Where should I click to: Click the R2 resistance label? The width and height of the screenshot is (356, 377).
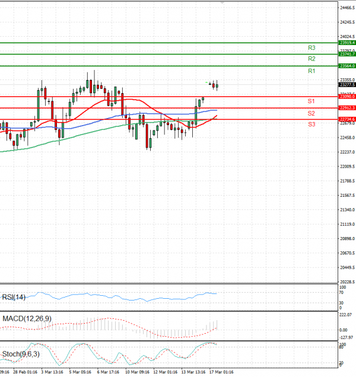(311, 59)
